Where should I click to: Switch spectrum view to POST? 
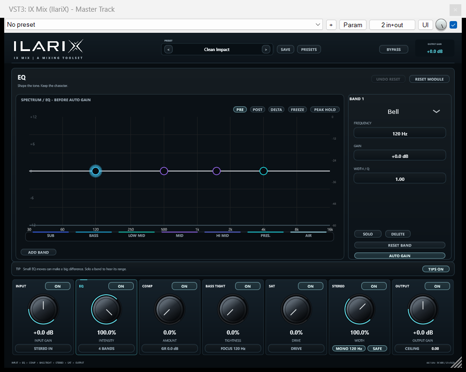(257, 110)
